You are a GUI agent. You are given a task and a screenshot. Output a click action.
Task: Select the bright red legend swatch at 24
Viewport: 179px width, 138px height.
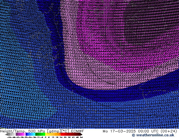(62, 134)
